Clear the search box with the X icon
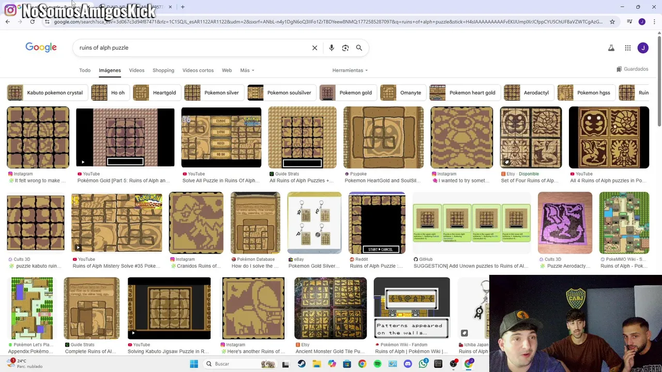The image size is (662, 372). 314,48
